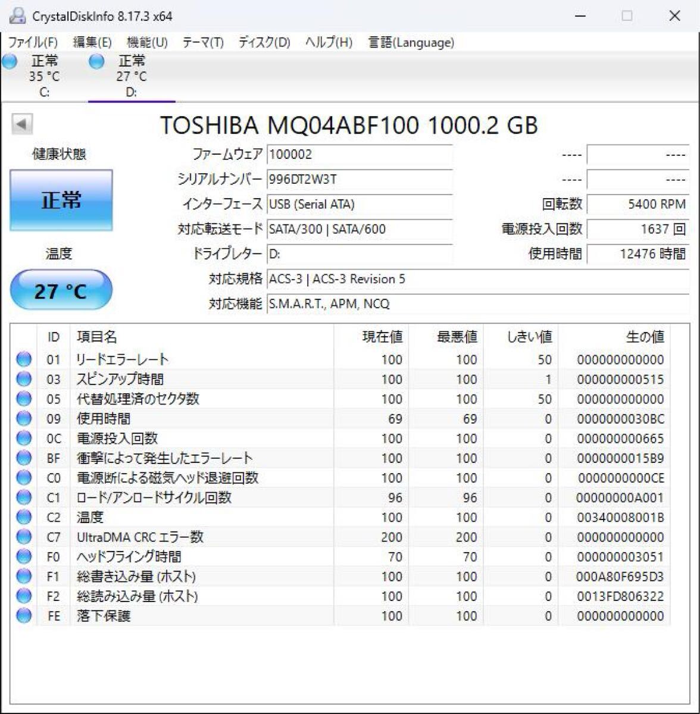Click the 正常 health status button
Image resolution: width=700 pixels, height=714 pixels.
[61, 200]
